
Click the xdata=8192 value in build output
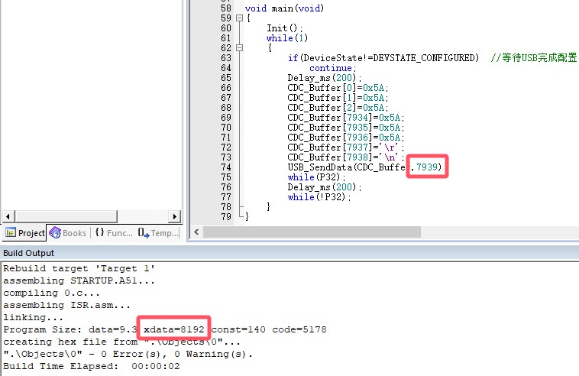pos(174,329)
